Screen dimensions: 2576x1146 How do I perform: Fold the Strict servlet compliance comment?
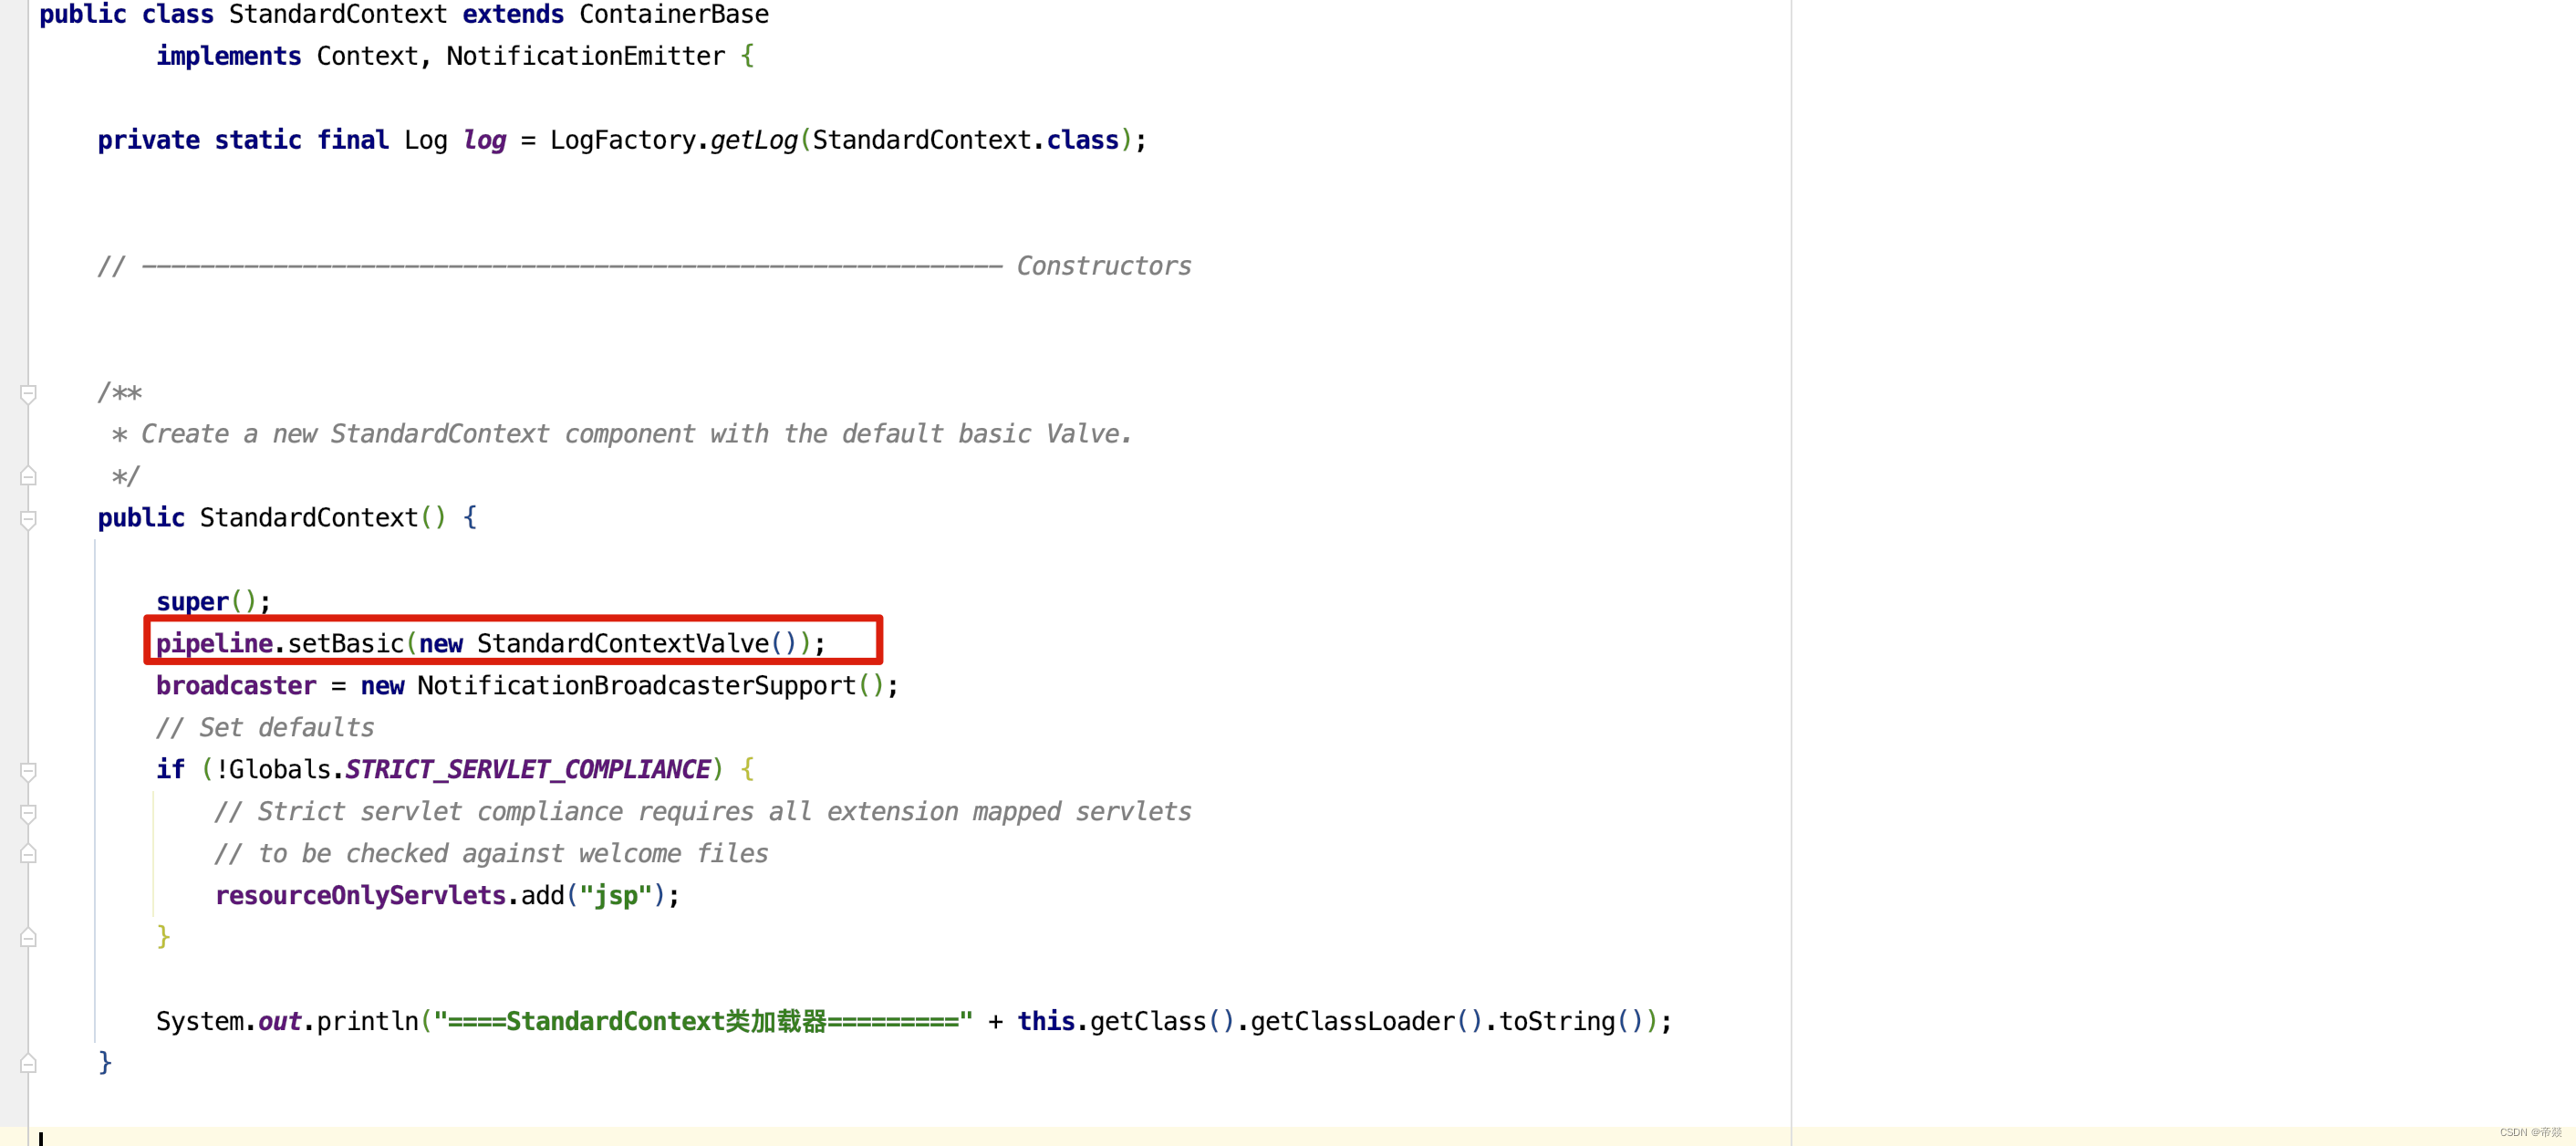pos(28,813)
